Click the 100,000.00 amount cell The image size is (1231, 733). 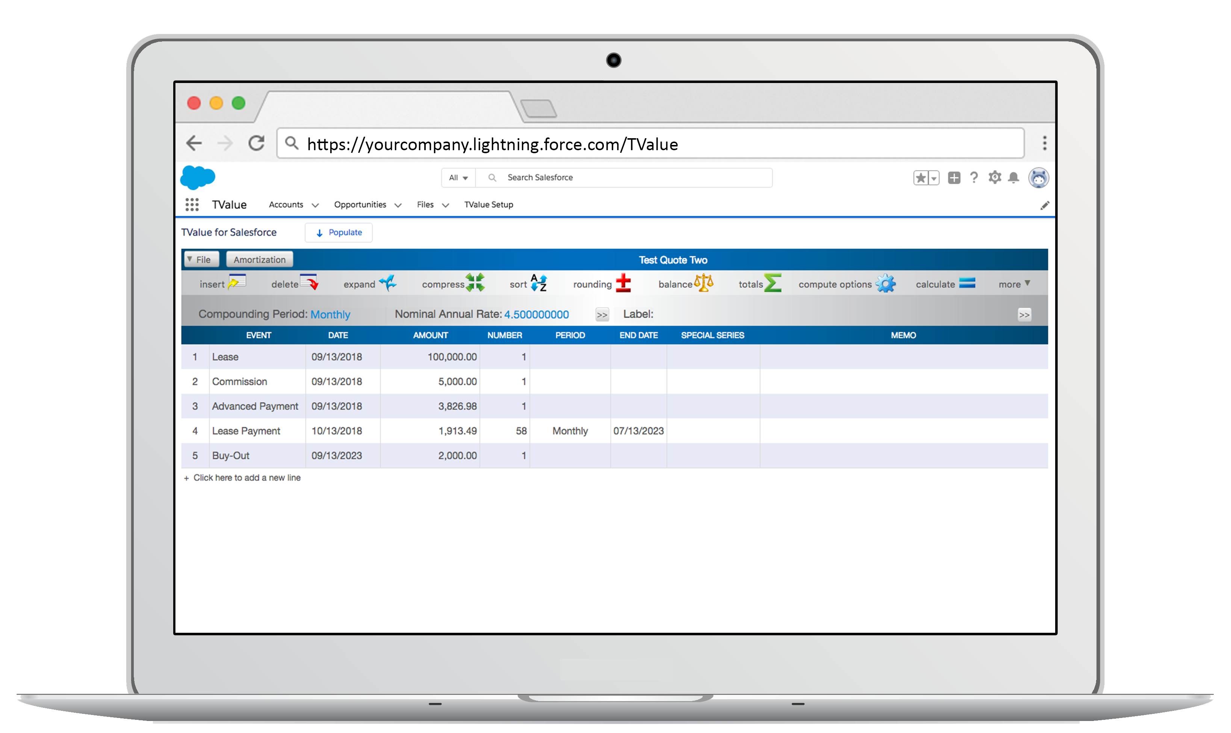pyautogui.click(x=430, y=357)
